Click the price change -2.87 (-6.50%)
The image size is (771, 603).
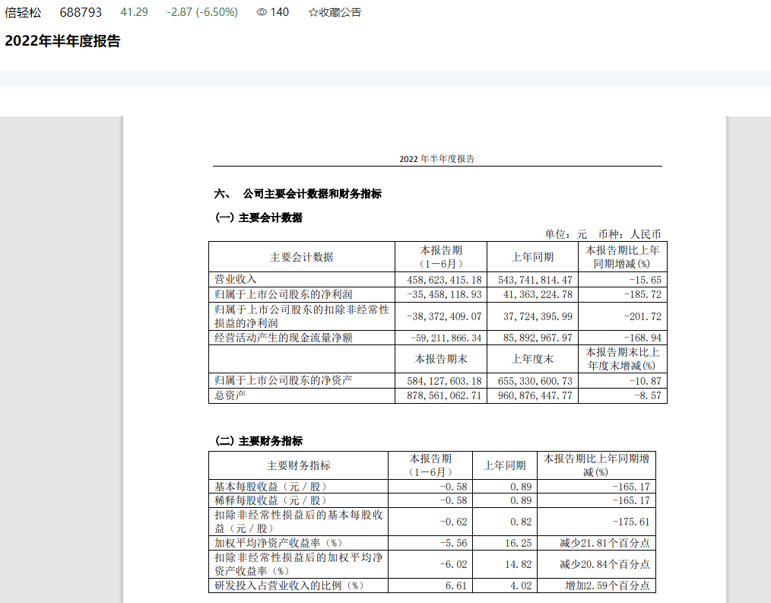[202, 12]
